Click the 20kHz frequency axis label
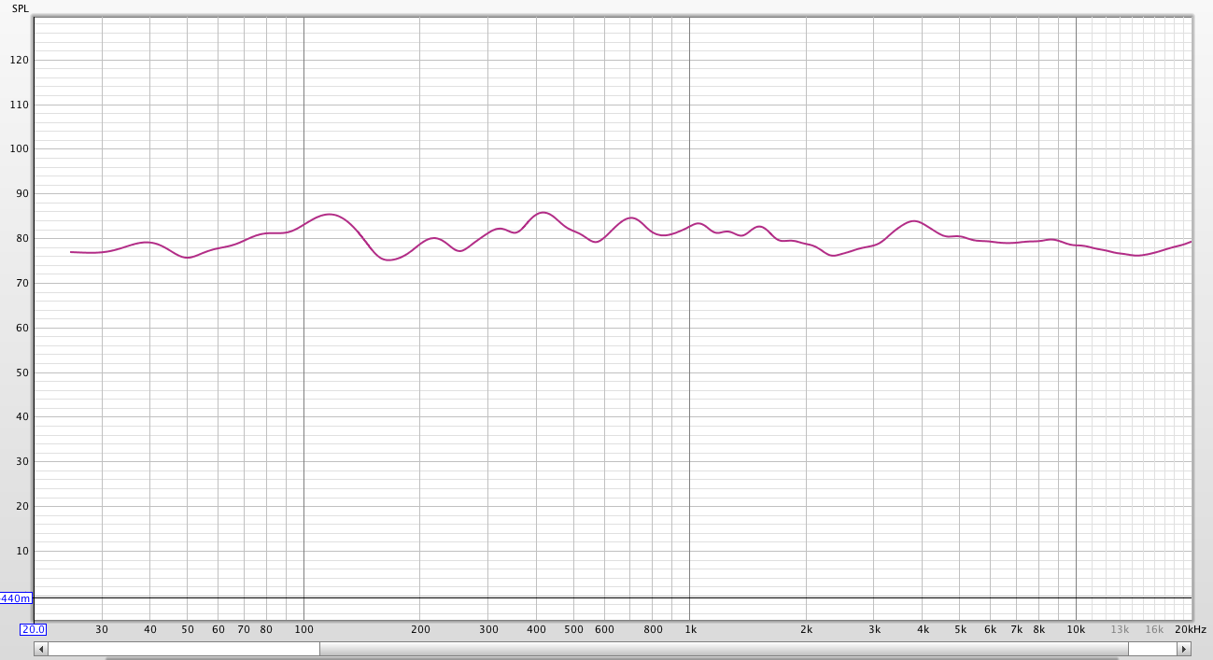 click(x=1191, y=629)
